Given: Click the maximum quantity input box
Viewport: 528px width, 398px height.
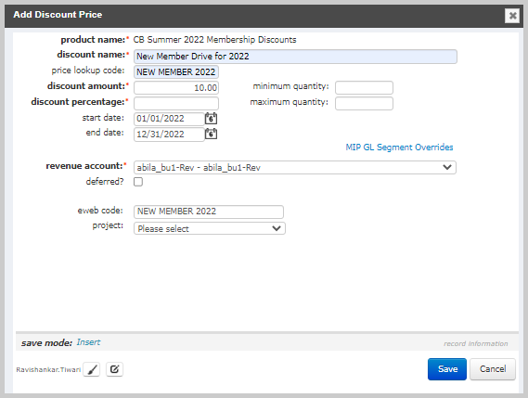Looking at the screenshot, I should (x=364, y=103).
